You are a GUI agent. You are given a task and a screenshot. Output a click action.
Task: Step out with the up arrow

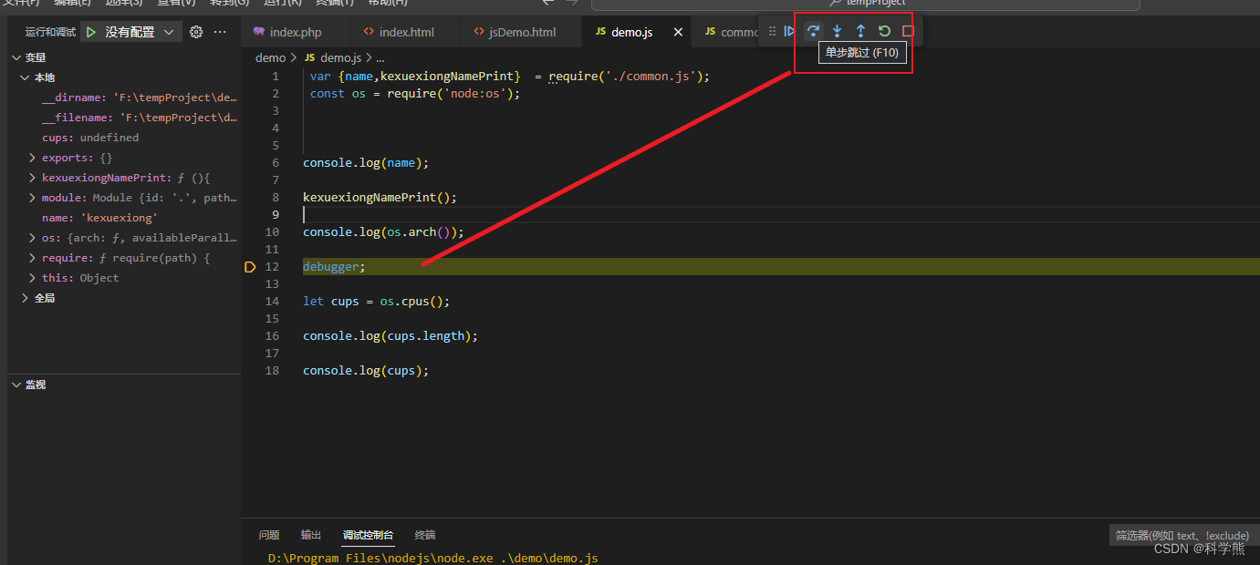click(860, 31)
